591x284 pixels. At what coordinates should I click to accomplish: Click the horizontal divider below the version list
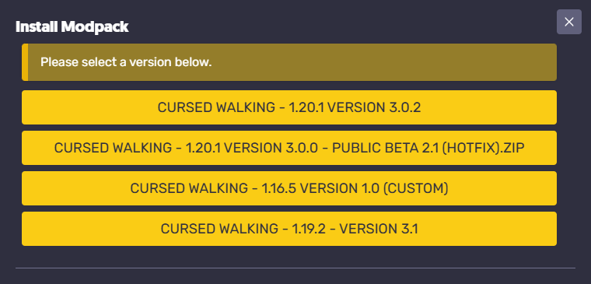295,268
